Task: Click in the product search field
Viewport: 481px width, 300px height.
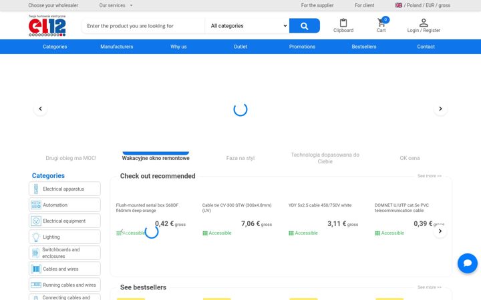Action: click(143, 26)
